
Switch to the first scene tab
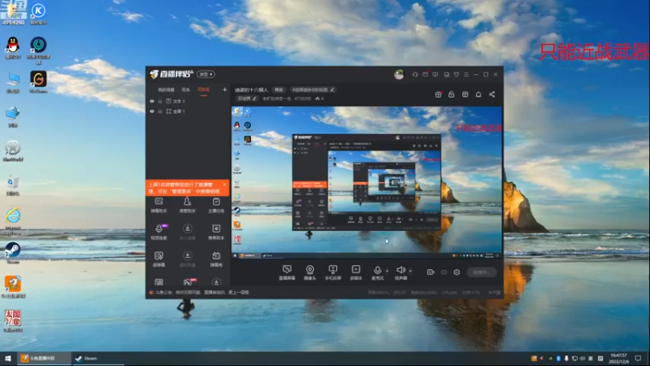[166, 89]
